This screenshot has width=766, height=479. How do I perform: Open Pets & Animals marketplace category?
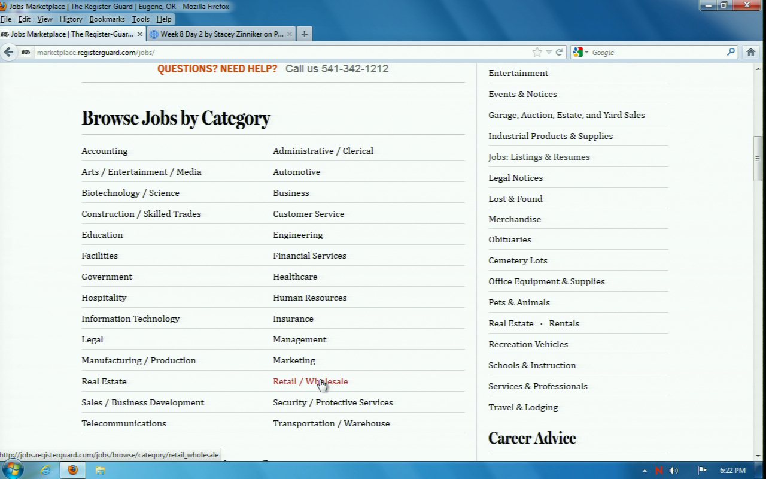click(x=519, y=302)
